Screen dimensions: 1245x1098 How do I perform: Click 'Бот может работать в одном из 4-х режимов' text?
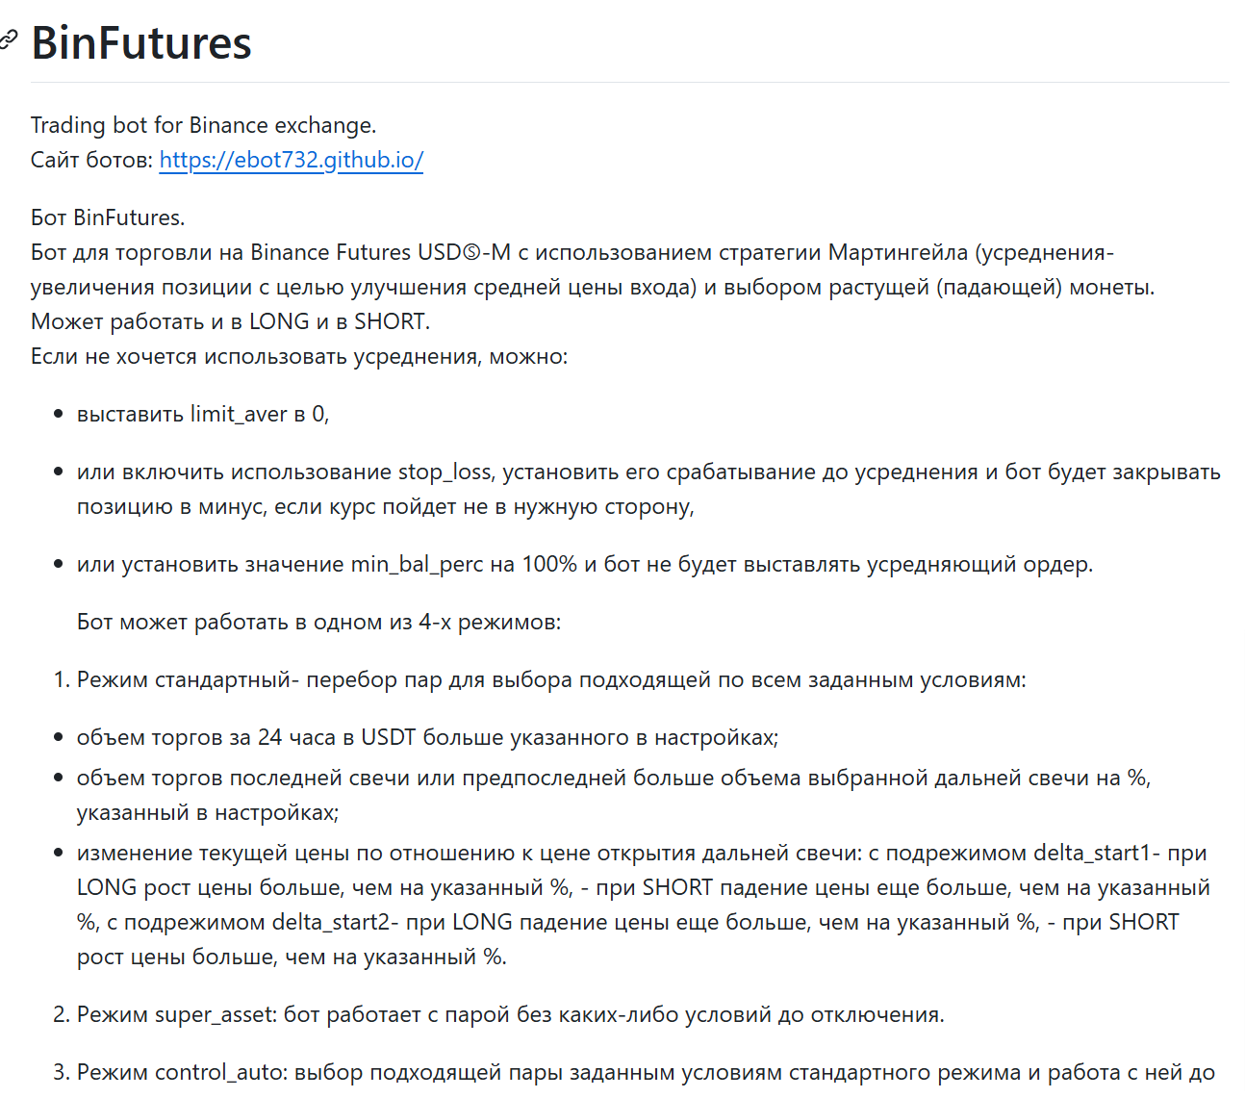click(x=318, y=622)
